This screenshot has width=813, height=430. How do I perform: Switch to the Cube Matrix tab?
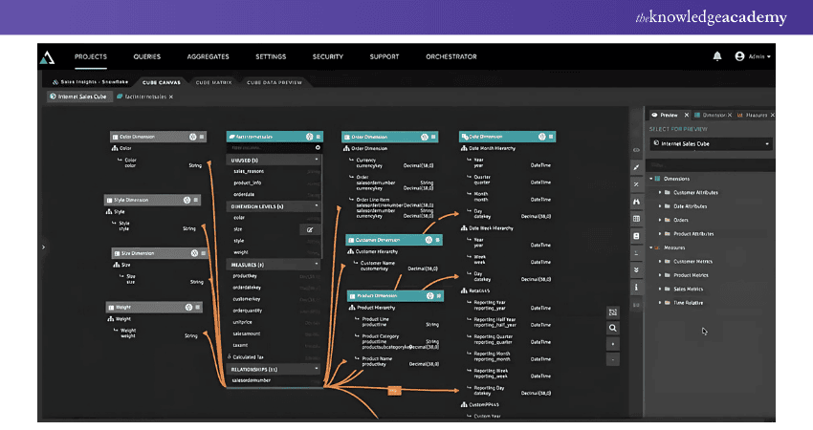pyautogui.click(x=214, y=82)
